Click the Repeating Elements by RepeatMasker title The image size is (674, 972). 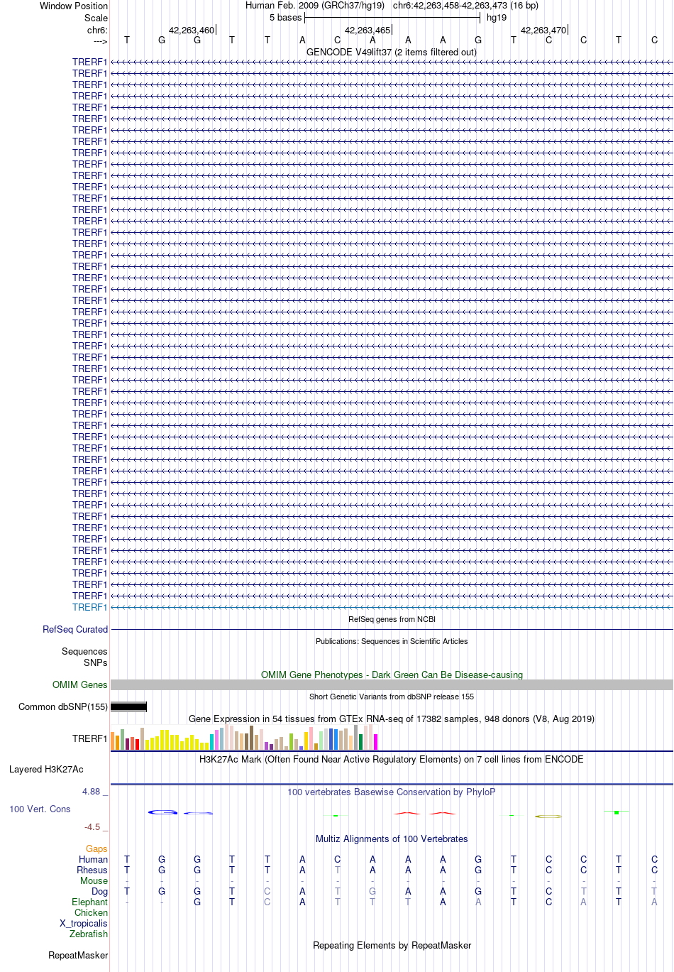point(392,945)
